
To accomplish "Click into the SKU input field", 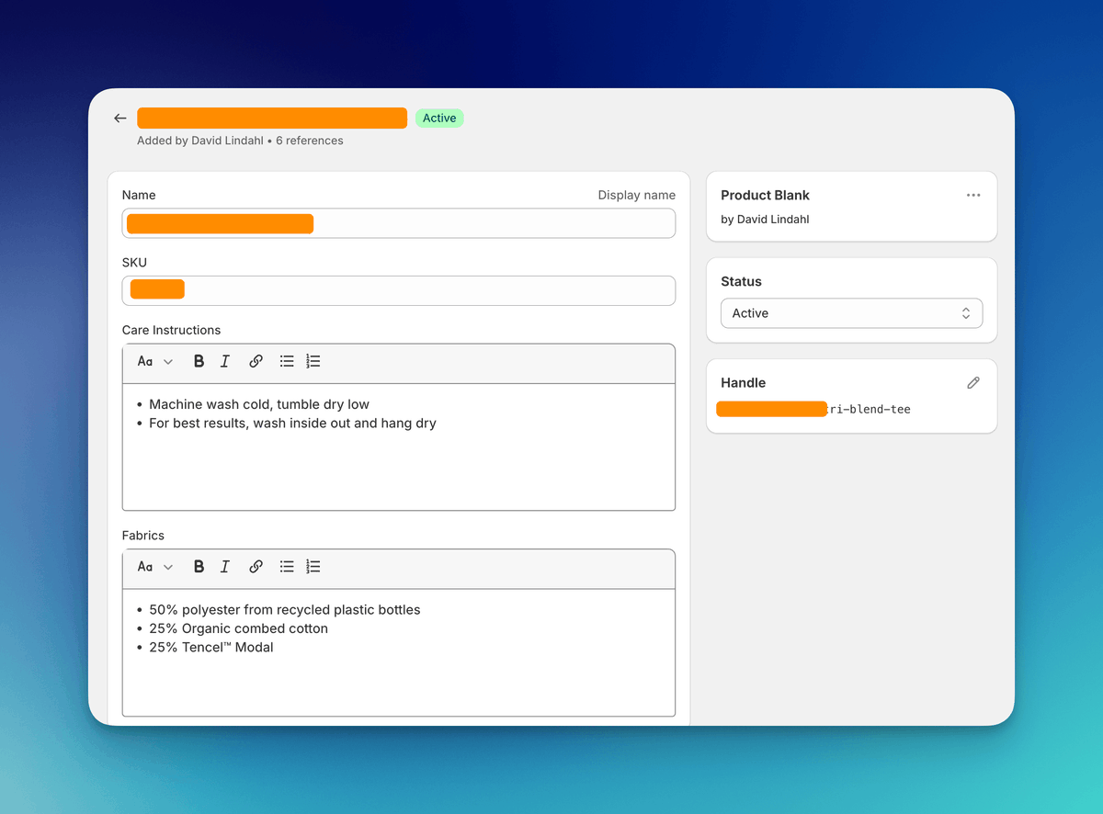I will [399, 290].
